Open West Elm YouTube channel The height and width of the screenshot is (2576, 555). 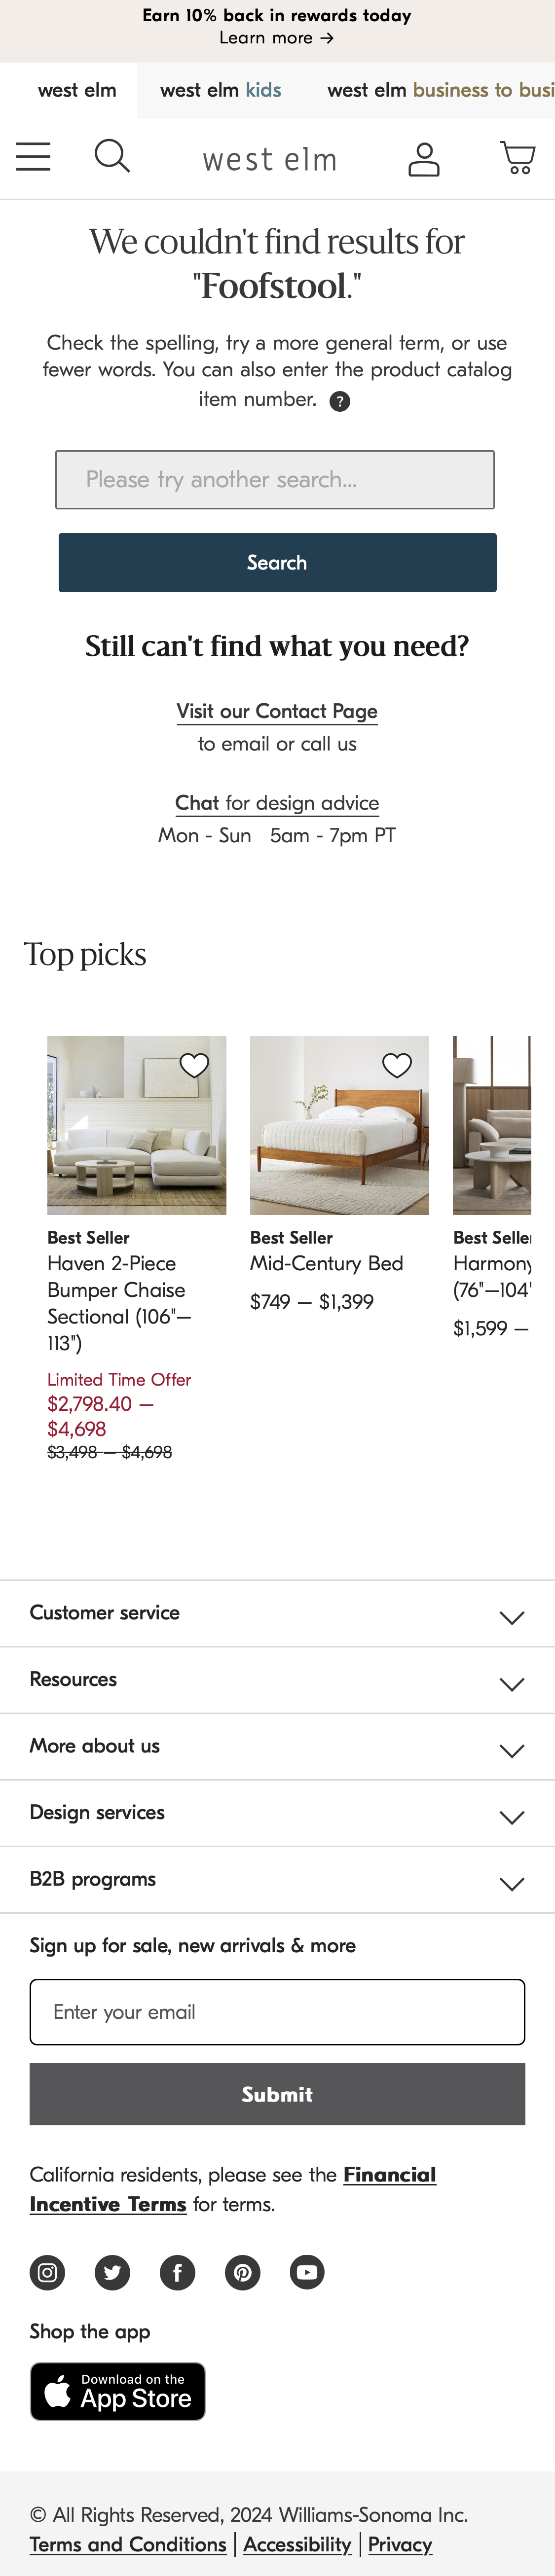tap(307, 2272)
